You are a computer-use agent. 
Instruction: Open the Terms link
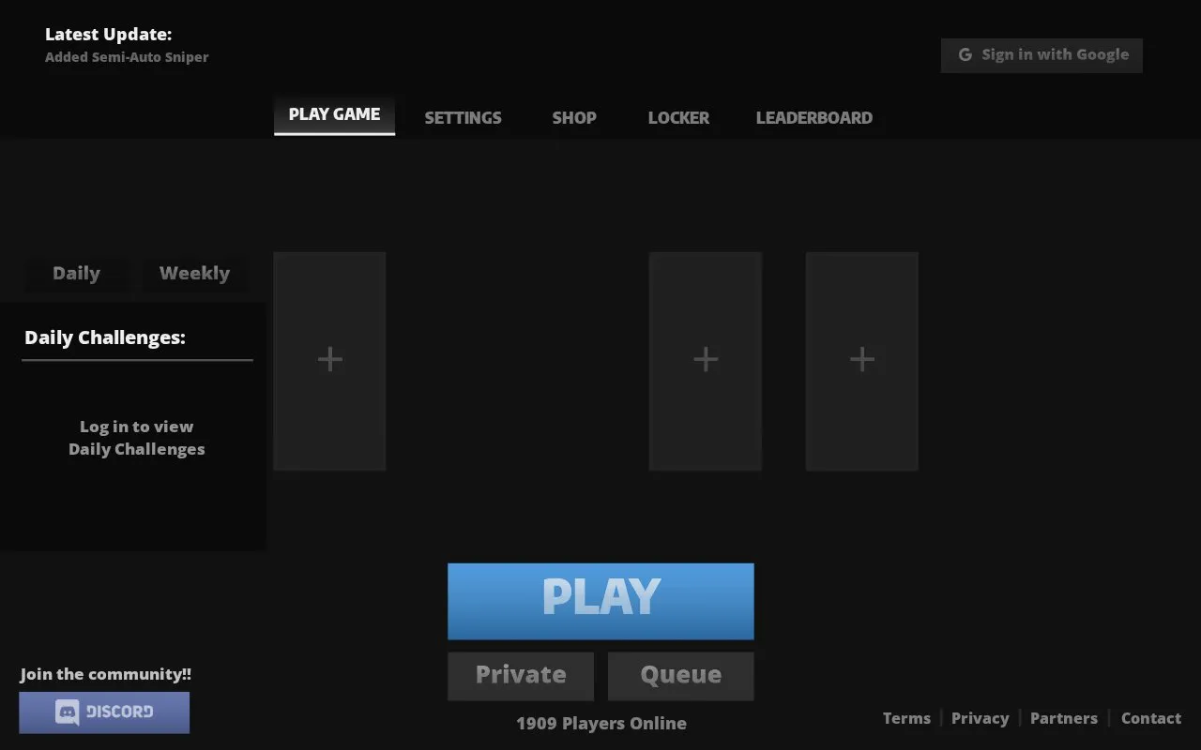(906, 718)
